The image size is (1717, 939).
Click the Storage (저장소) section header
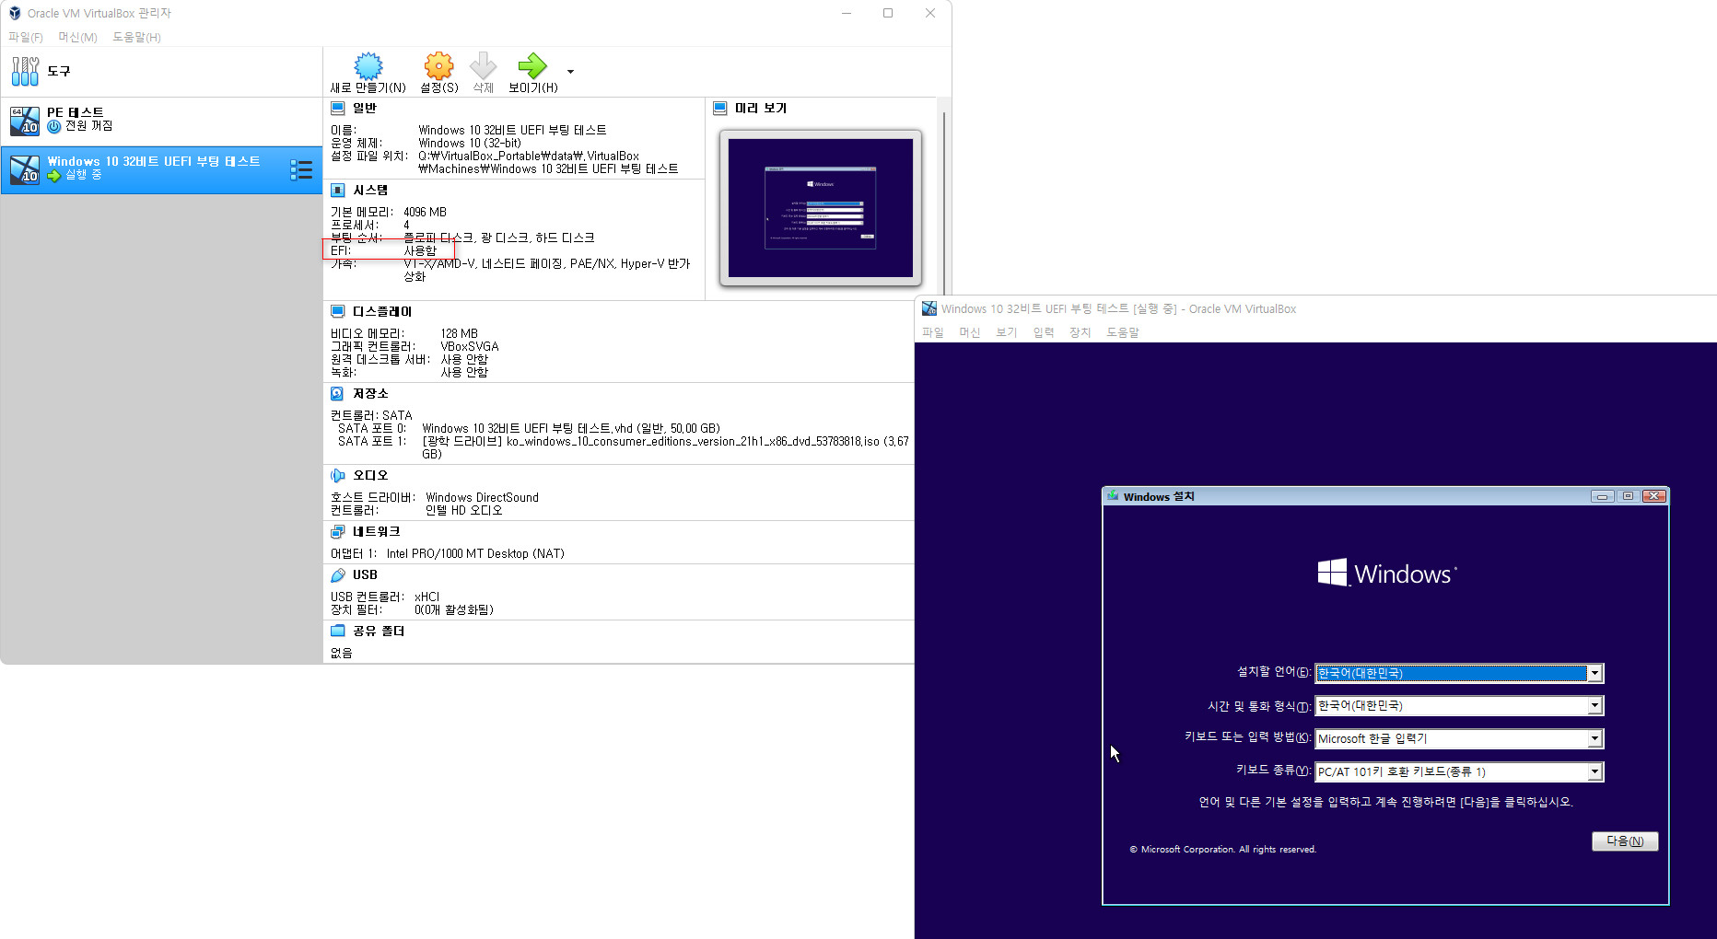370,393
